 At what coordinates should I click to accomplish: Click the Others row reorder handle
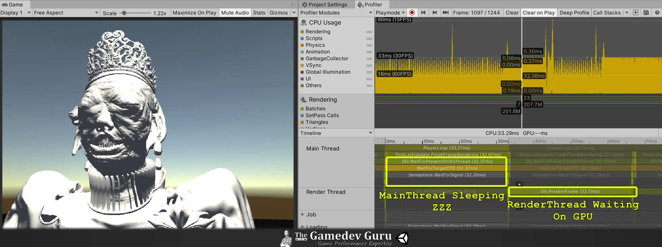click(369, 85)
